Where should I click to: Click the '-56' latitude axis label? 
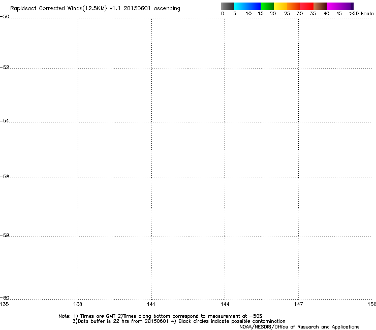[x=5, y=177]
